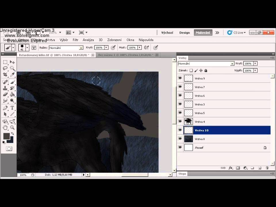Screen dimensions: 276x207
Task: Expand the Výplň fill arrow
Action: (255, 71)
